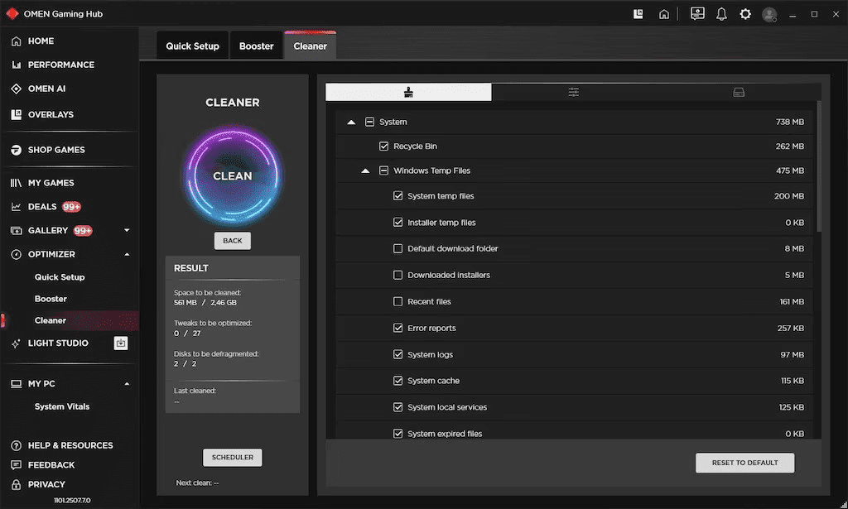Collapse the System tree group

pos(351,122)
